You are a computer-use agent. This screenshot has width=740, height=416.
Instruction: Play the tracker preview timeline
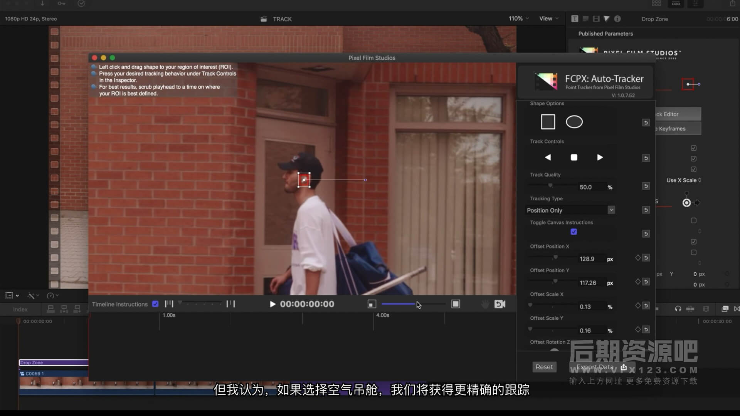272,304
